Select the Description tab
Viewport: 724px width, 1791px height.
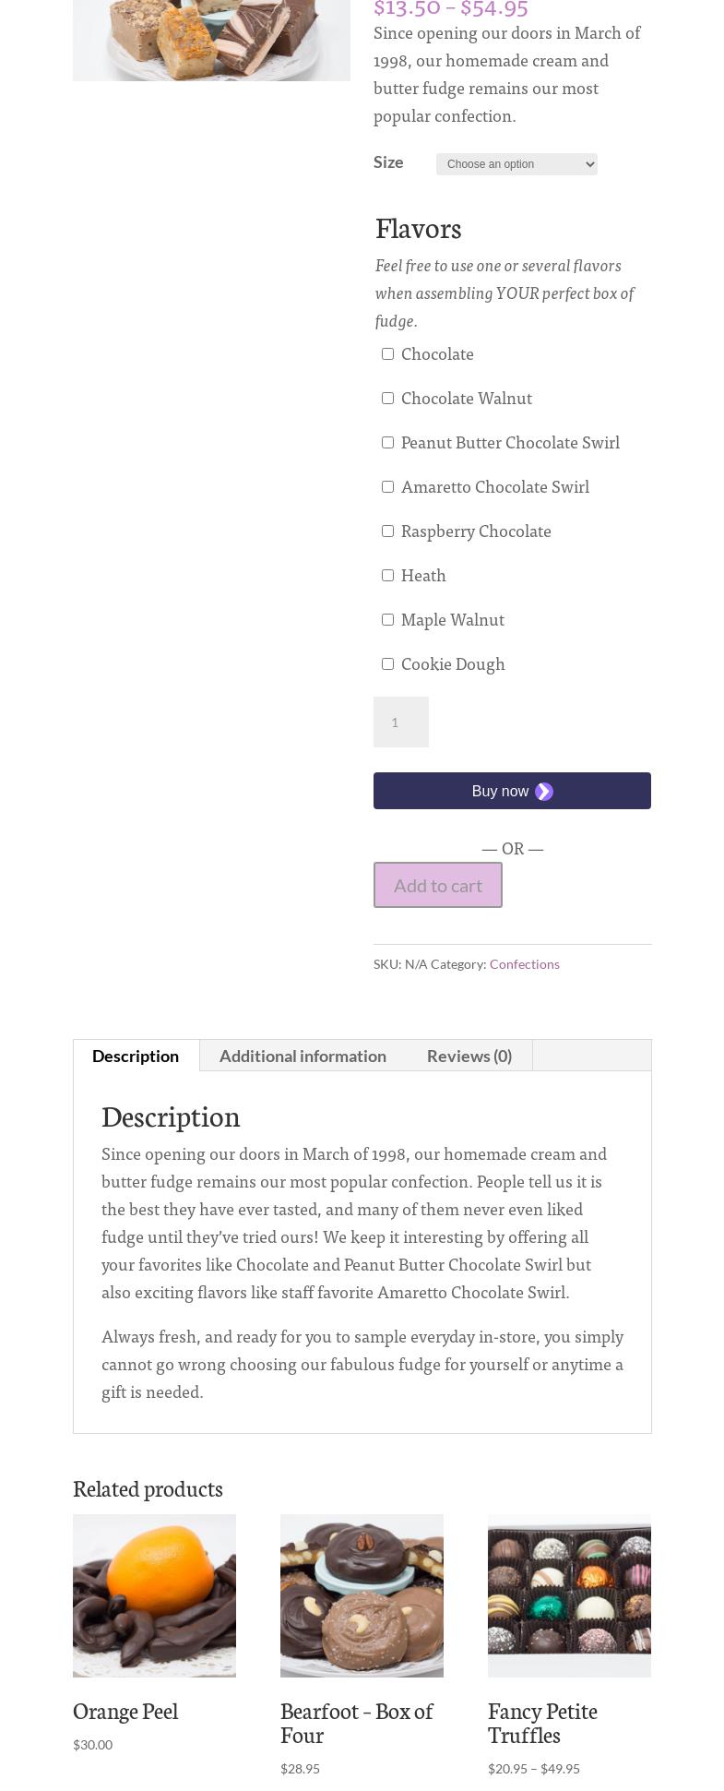pyautogui.click(x=136, y=1056)
